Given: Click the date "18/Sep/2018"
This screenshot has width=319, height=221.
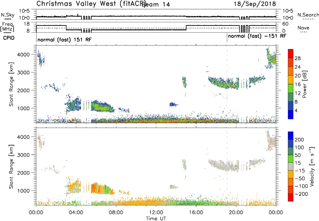Looking at the screenshot, I should tap(255, 4).
